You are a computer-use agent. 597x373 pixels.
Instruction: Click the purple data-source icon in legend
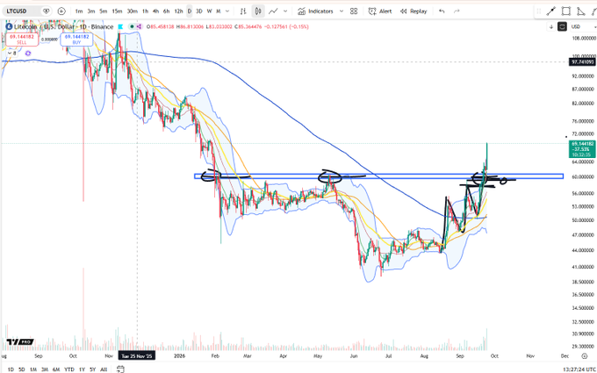[139, 26]
